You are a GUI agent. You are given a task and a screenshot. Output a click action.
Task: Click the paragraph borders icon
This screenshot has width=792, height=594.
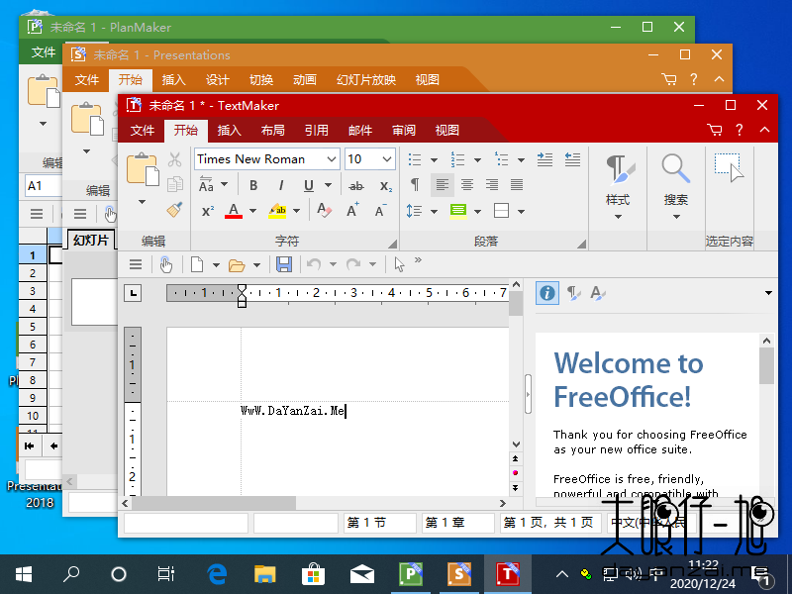[x=502, y=210]
